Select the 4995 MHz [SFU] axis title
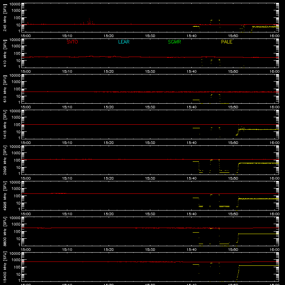 pos(5,196)
